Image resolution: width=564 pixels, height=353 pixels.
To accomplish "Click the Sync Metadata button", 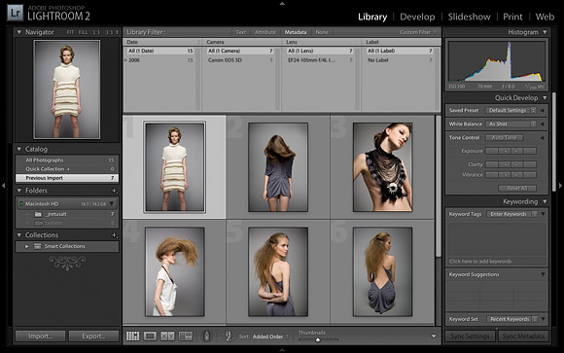I will click(523, 336).
